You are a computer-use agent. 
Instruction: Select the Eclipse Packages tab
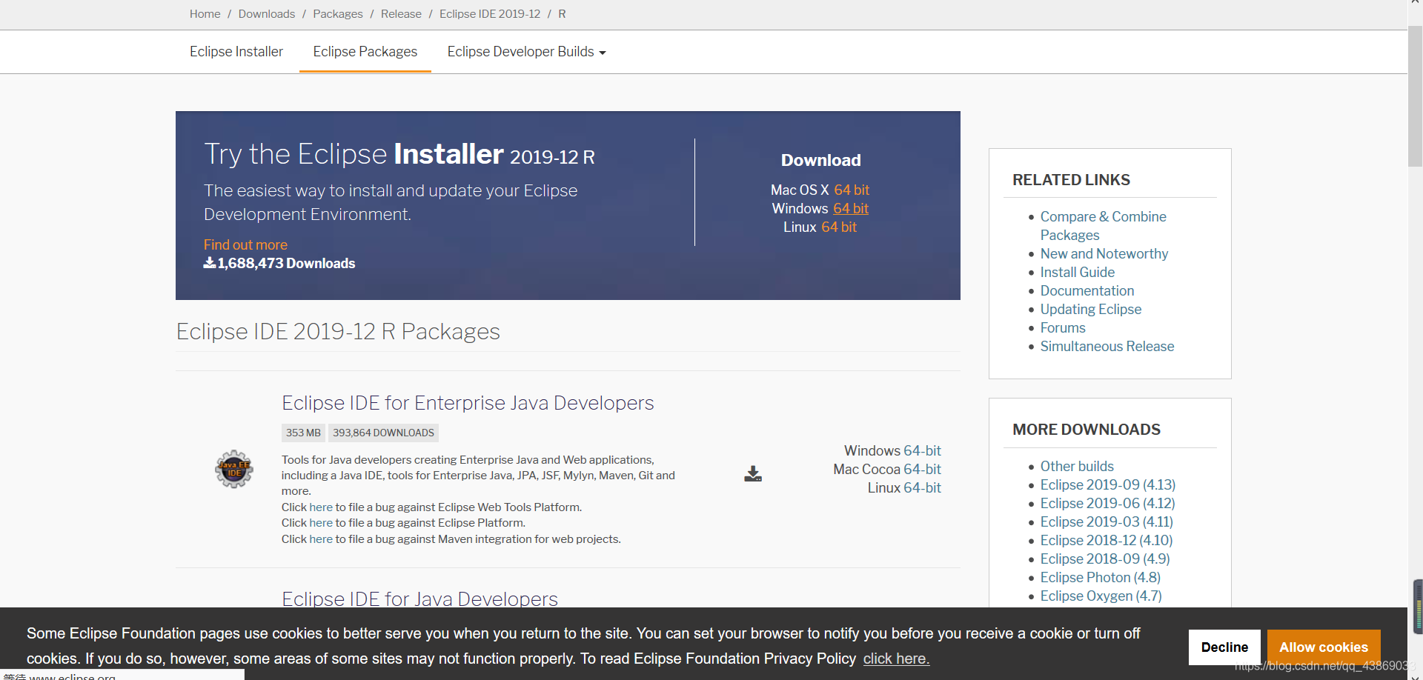(365, 52)
